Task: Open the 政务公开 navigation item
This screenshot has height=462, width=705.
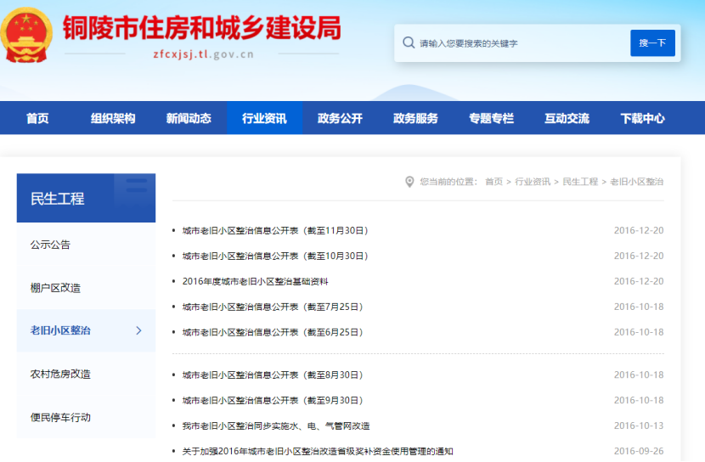Action: coord(340,118)
